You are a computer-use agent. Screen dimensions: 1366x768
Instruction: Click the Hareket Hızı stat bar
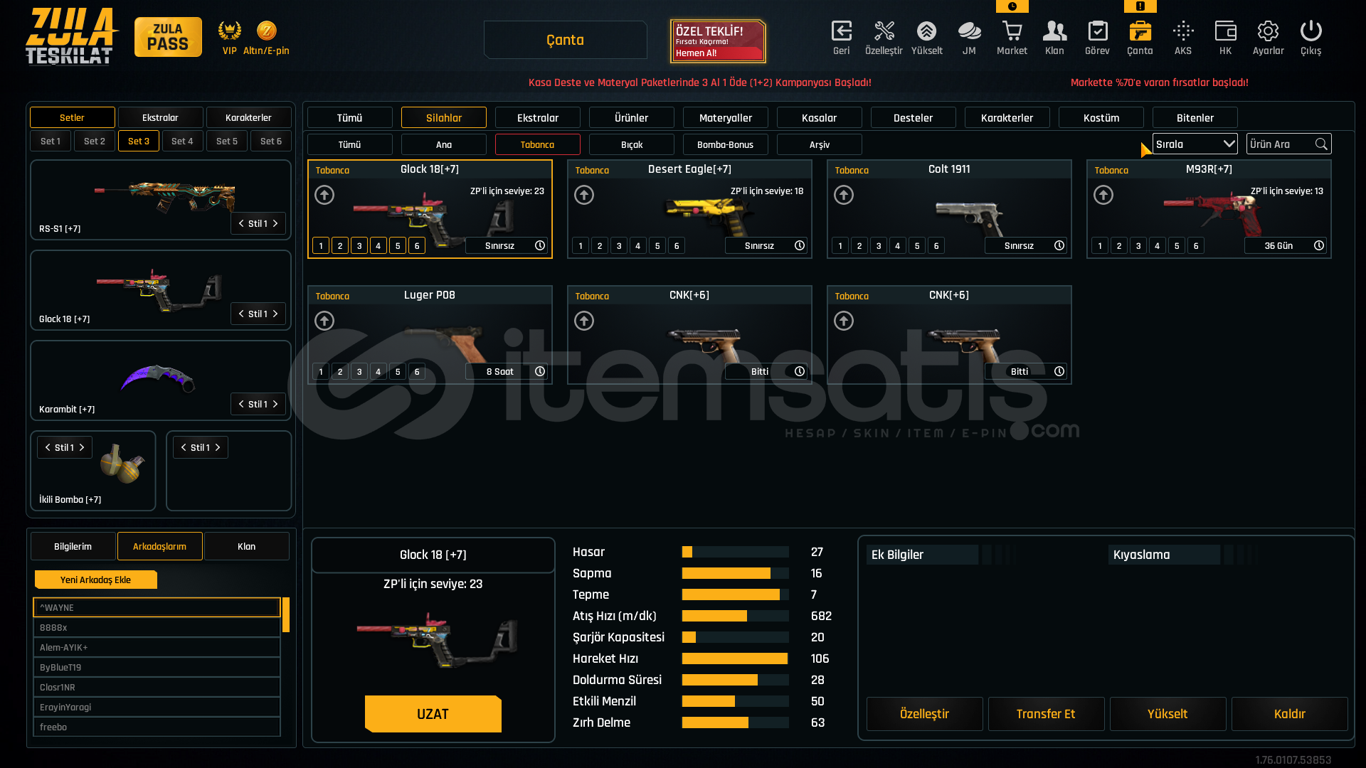point(735,658)
